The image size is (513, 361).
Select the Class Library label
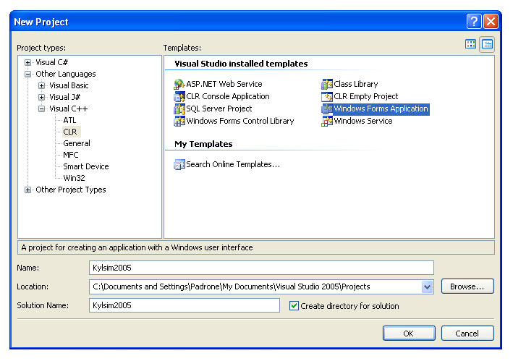tap(356, 85)
